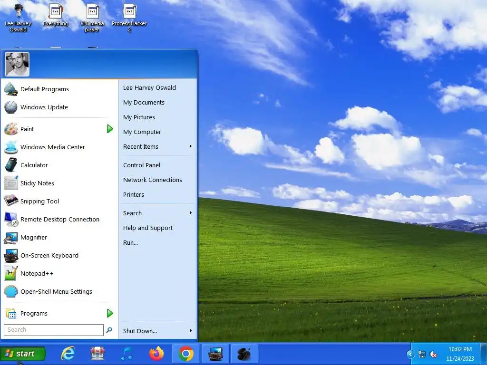Open Control Panel
The width and height of the screenshot is (487, 365).
click(x=158, y=165)
